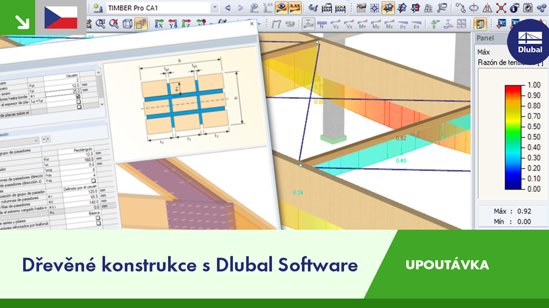Click the 160.0 mm value field

88,159
